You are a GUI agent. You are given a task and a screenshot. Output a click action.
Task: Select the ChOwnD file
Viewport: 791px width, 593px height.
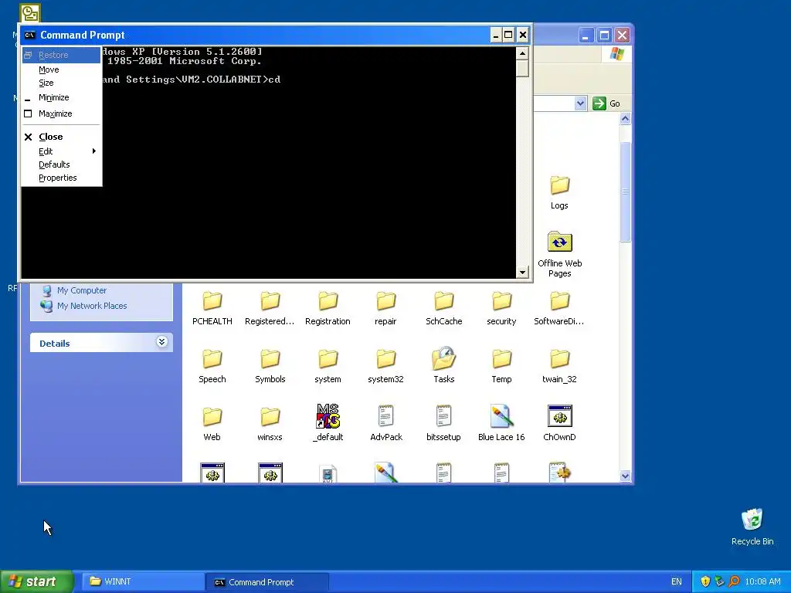coord(559,424)
